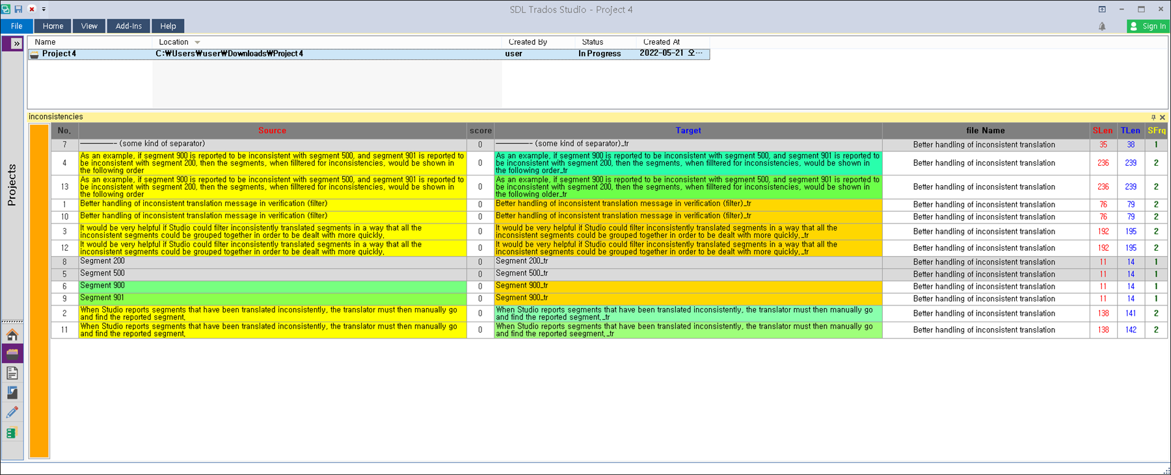This screenshot has height=475, width=1171.
Task: Click row 11 target ending 'seegment,_tr'
Action: point(688,330)
